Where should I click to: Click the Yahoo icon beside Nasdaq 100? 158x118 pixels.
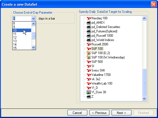pyautogui.click(x=89, y=18)
